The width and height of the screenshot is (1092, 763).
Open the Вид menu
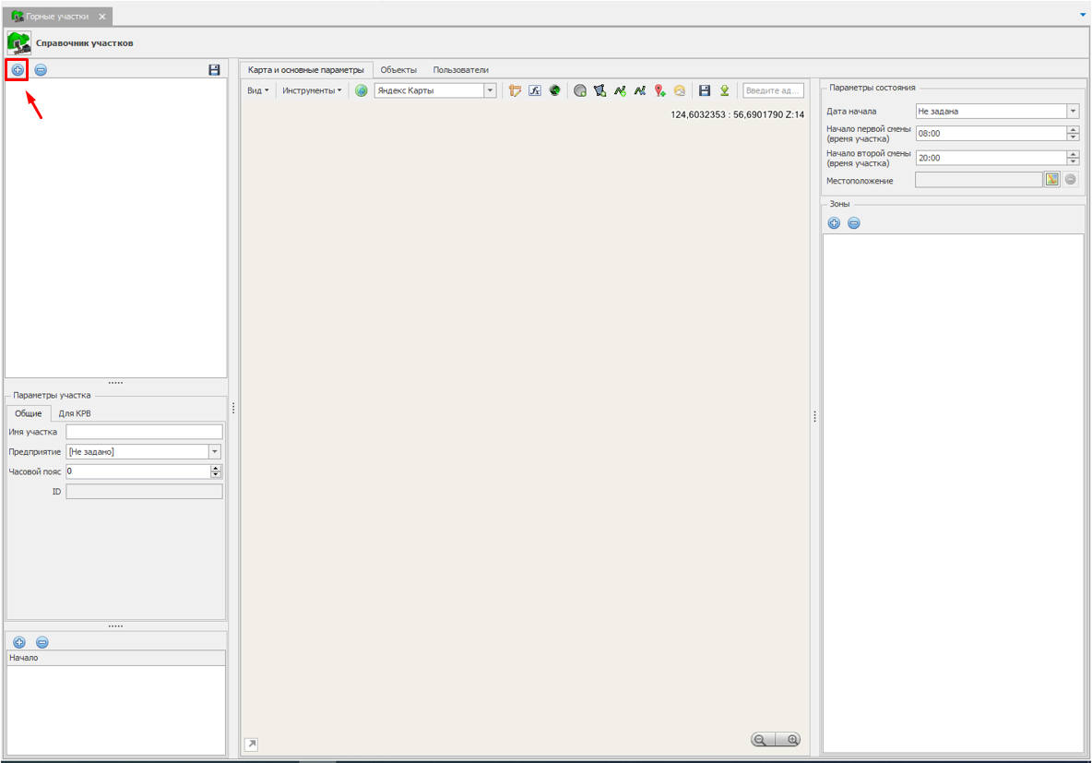(258, 90)
